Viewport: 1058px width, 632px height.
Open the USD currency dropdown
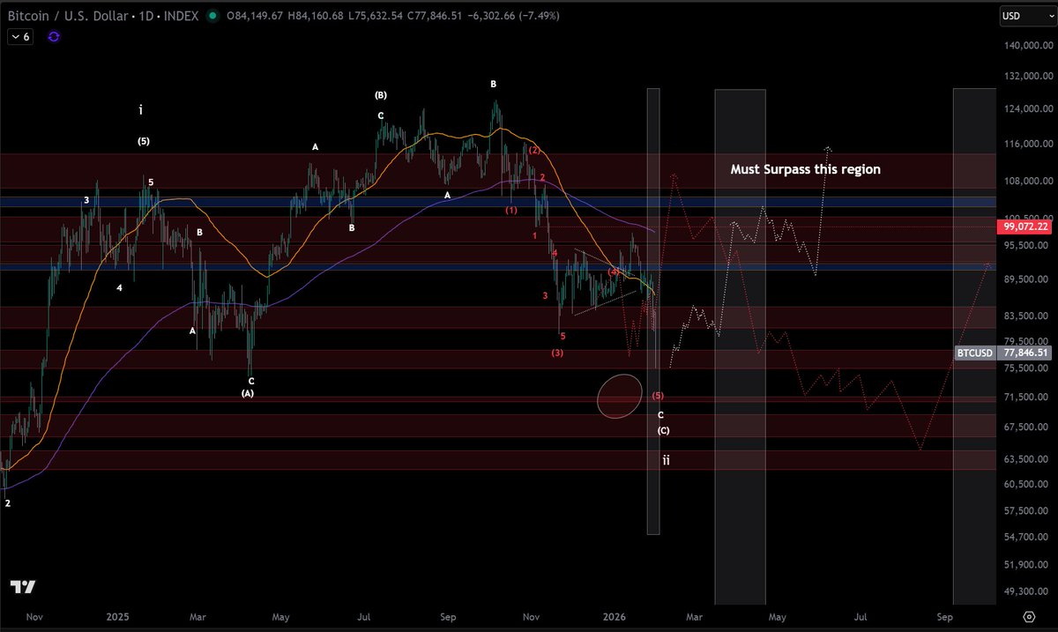1028,15
